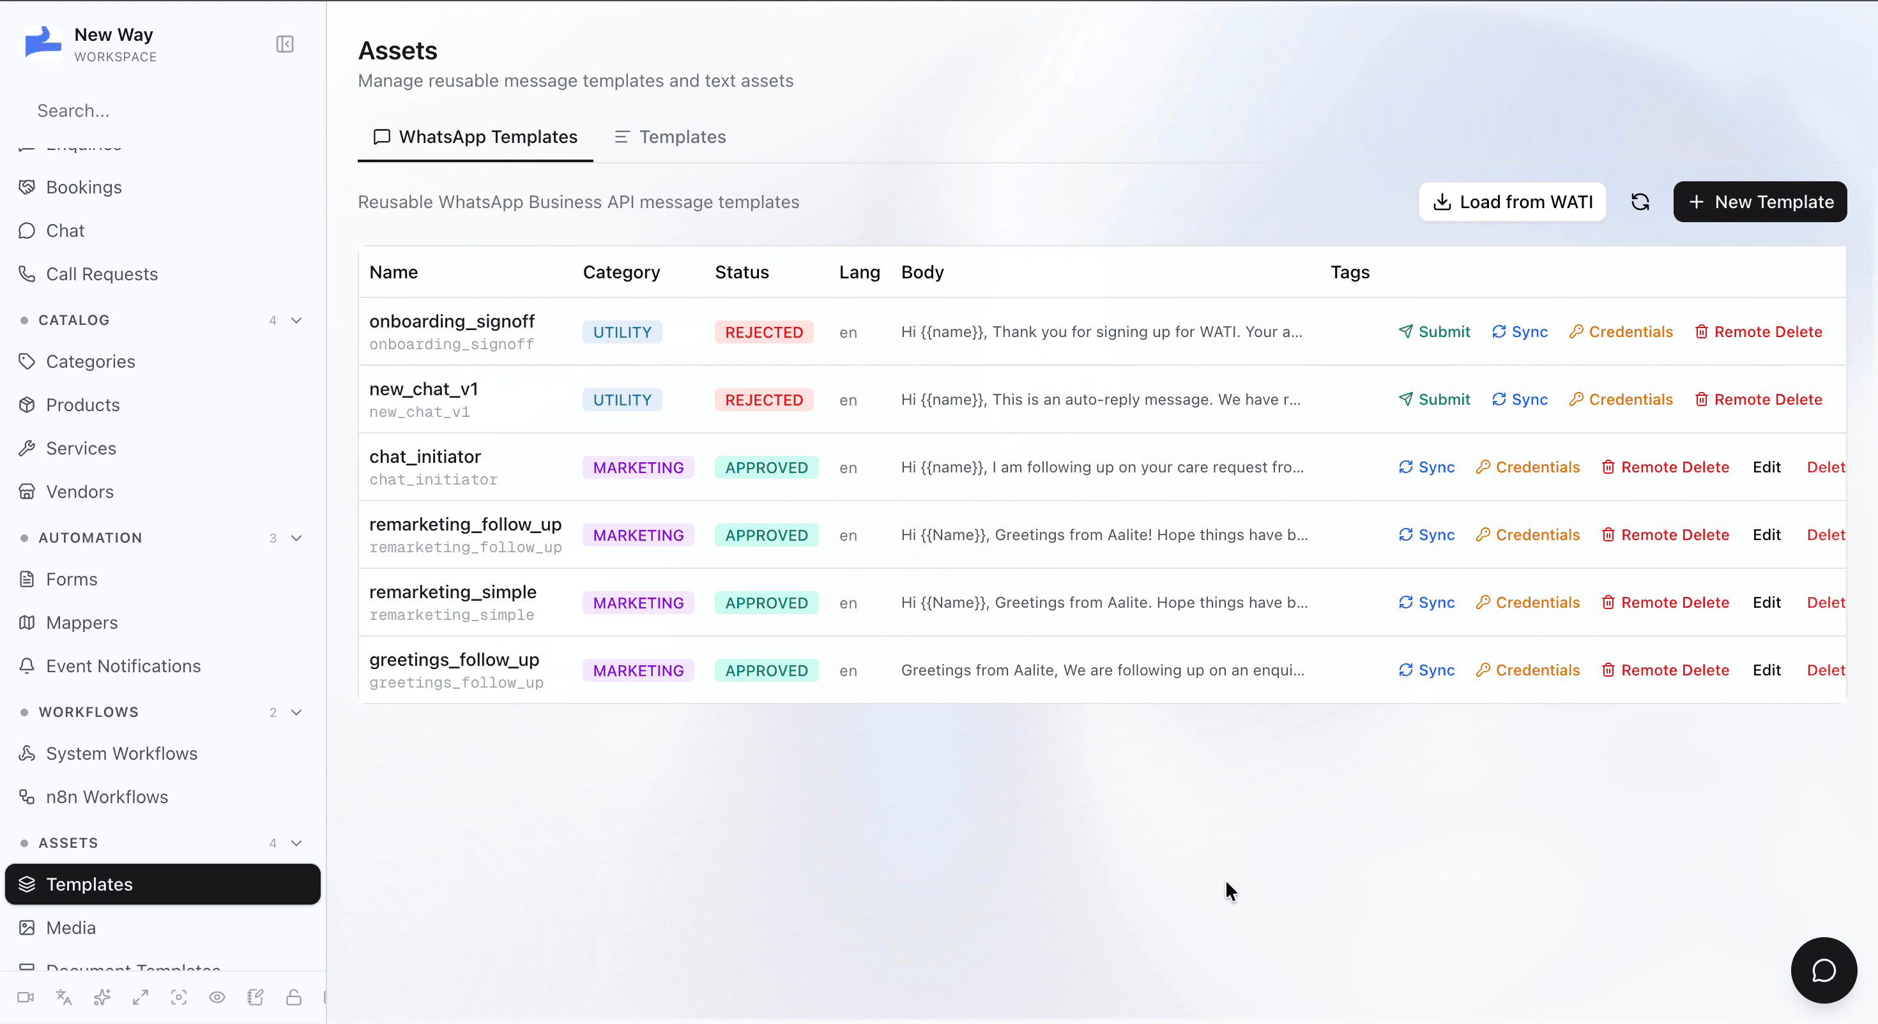Open Call Requests in the sidebar
Viewport: 1878px width, 1024px height.
click(163, 274)
